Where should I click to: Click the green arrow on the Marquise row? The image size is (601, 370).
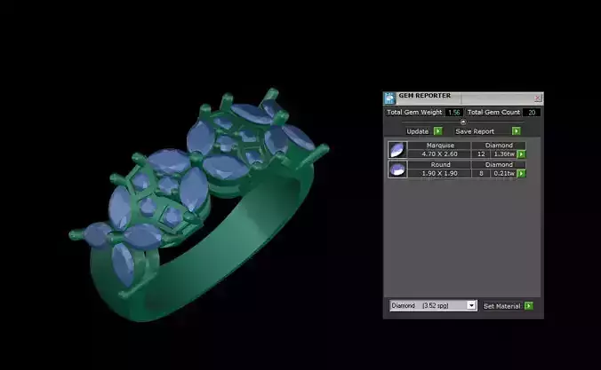click(521, 154)
